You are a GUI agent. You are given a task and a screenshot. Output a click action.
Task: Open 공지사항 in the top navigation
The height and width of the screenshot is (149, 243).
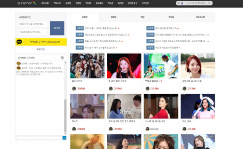[x=45, y=3]
